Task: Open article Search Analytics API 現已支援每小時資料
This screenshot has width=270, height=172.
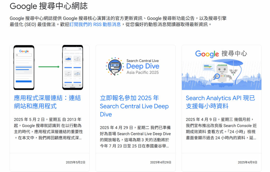Action: [220, 102]
